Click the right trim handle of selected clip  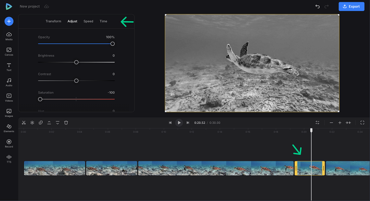click(x=323, y=168)
